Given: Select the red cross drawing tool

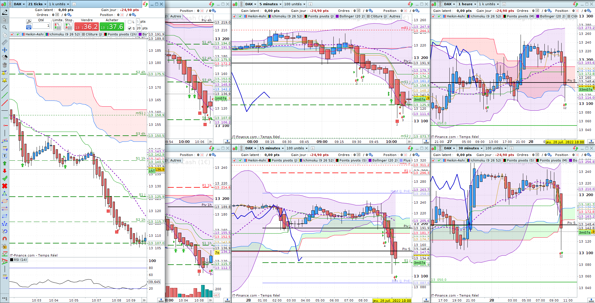Looking at the screenshot, I should (x=5, y=186).
